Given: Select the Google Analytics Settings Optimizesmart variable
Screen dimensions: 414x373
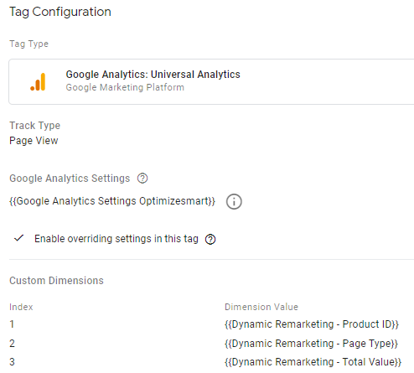Looking at the screenshot, I should [112, 201].
